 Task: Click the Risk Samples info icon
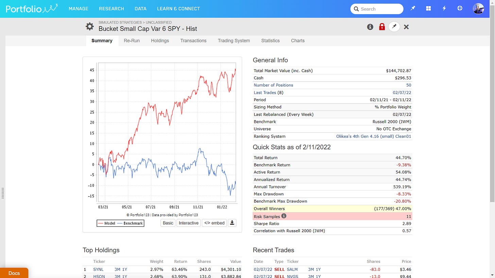pos(284,216)
